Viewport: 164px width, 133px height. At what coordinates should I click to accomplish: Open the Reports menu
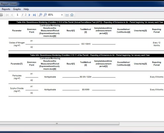click(x=6, y=9)
